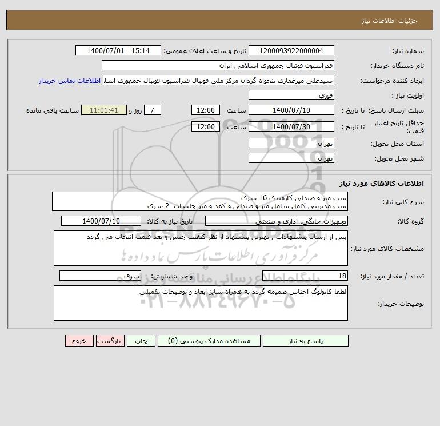Click the text 'ساعت باقی مانده'
440x426 pixels.
53,110
